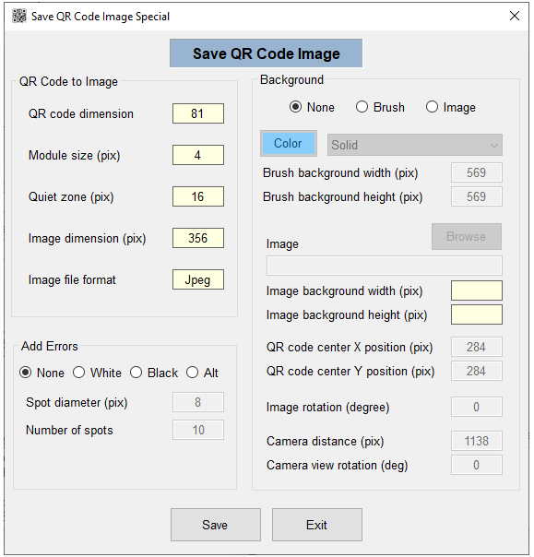This screenshot has width=534, height=557.
Task: Click the QR code icon in title bar
Action: click(x=18, y=16)
